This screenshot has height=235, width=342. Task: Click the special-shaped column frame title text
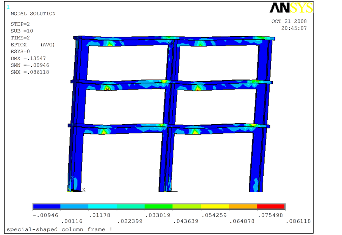(x=59, y=229)
